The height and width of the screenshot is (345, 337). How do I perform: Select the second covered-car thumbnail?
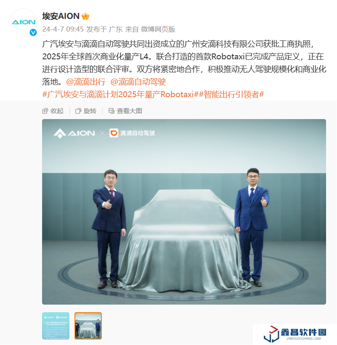88,326
